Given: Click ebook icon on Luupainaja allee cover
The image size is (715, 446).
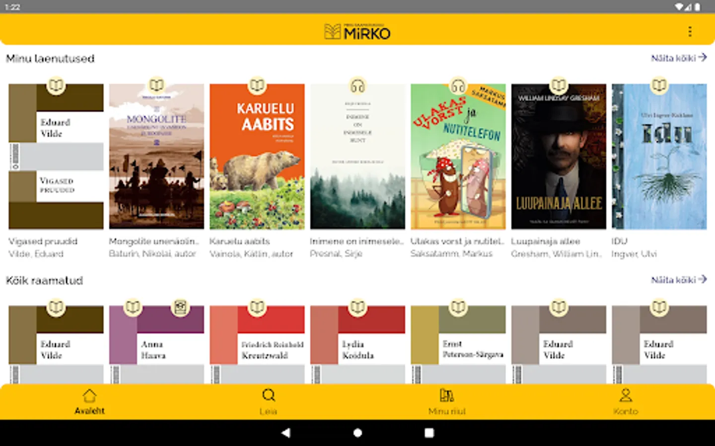Looking at the screenshot, I should point(559,85).
